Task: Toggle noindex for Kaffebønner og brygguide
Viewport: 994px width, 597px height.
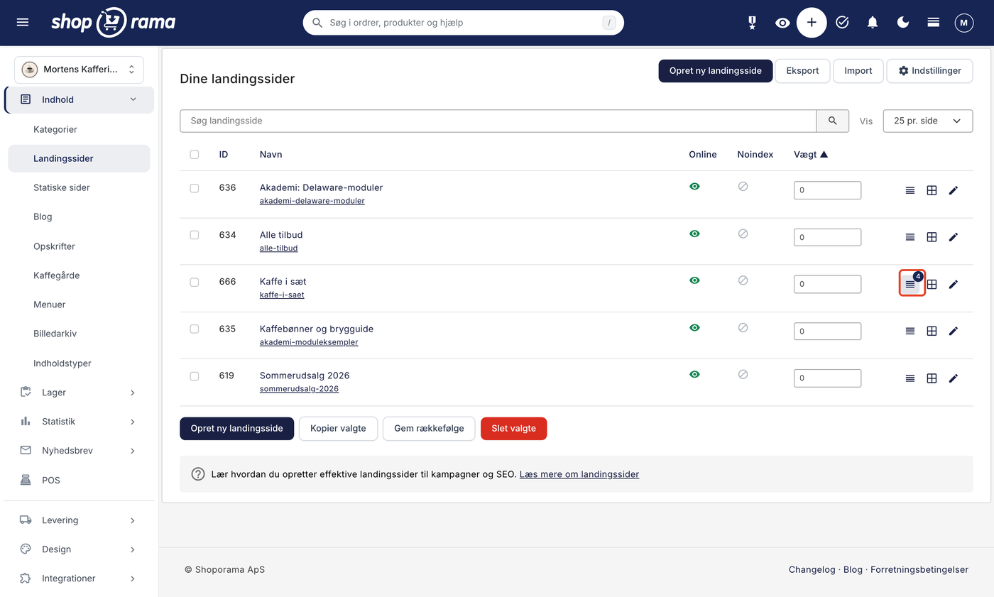Action: tap(743, 327)
